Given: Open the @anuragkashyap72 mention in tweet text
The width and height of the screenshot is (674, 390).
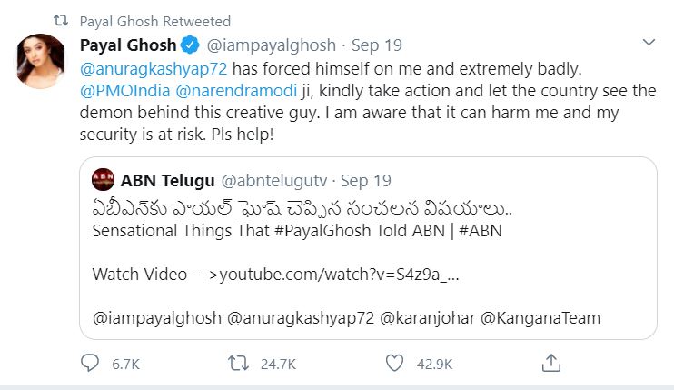Looking at the screenshot, I should click(x=154, y=67).
